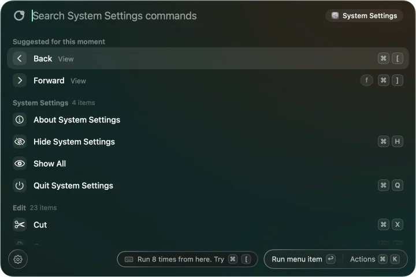Click the 'Run 8 times from here' hint
This screenshot has height=277, width=416.
187,259
